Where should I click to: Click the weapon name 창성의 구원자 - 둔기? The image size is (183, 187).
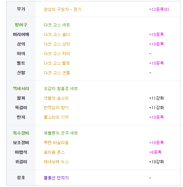click(x=63, y=9)
